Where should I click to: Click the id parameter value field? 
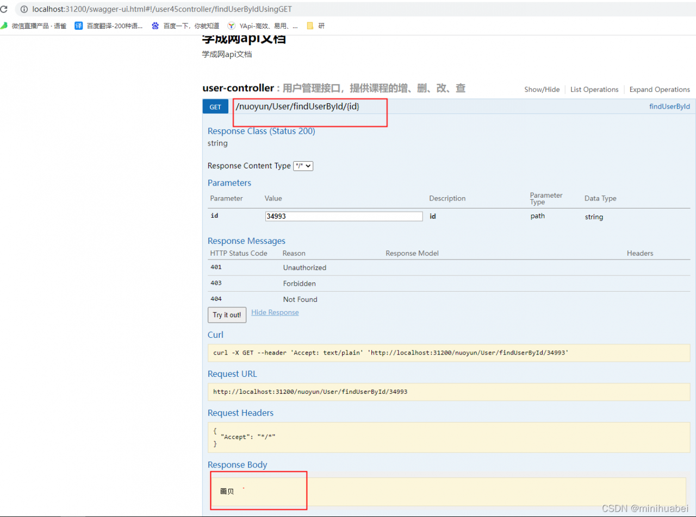344,216
